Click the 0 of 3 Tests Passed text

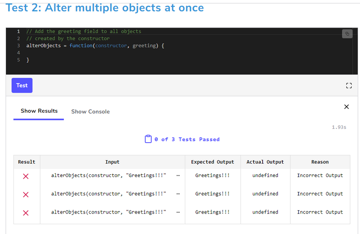[x=187, y=139]
